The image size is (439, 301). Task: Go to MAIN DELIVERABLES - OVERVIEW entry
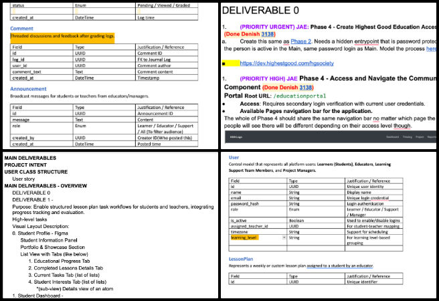46,186
